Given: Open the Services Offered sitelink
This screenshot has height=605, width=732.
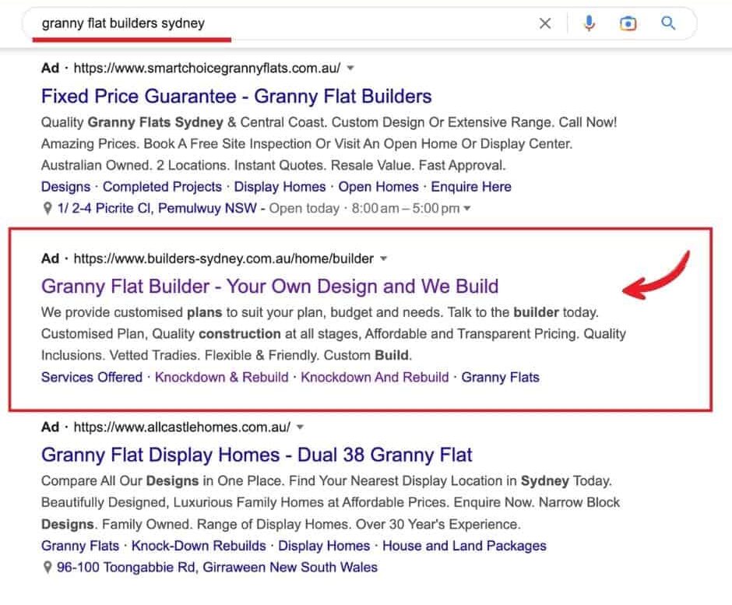Looking at the screenshot, I should [92, 378].
